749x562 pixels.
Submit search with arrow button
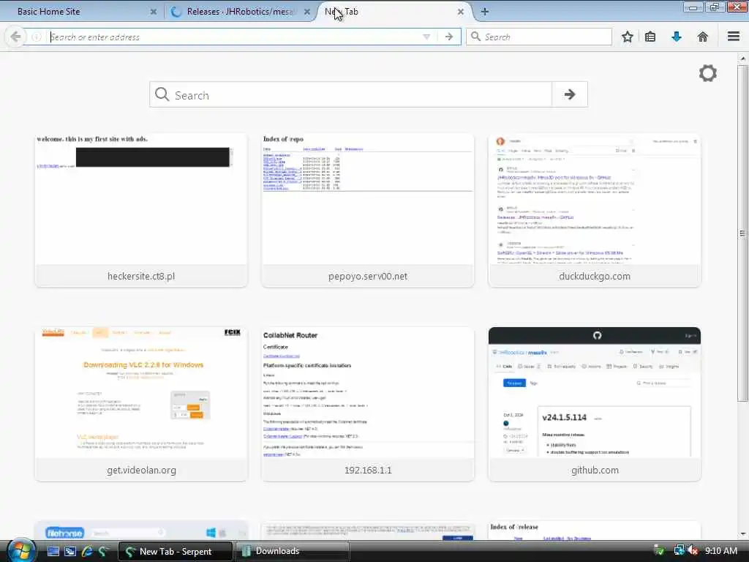click(x=569, y=94)
